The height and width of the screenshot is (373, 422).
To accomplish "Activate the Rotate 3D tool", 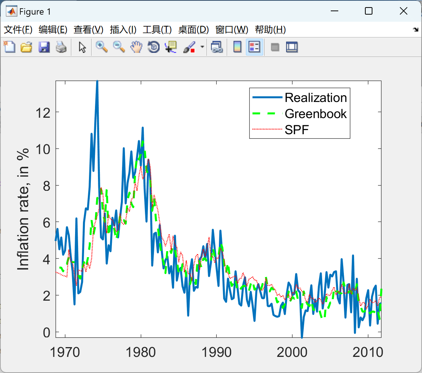I will click(x=154, y=47).
